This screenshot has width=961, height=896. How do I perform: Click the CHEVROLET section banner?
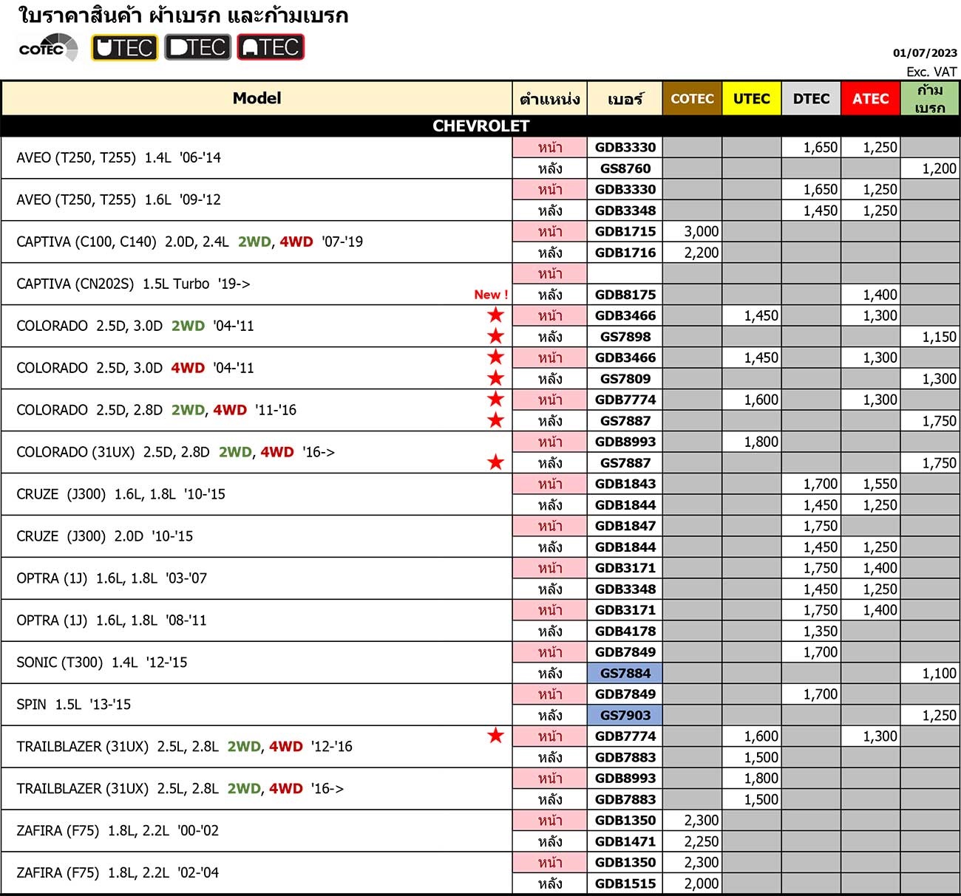[x=480, y=126]
